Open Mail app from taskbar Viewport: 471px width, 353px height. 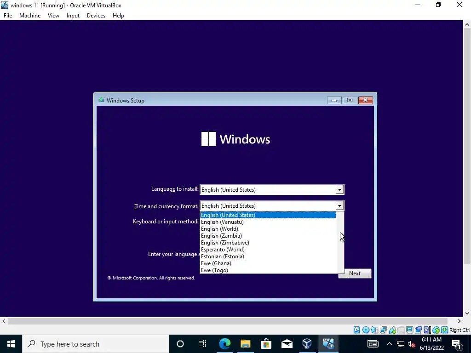click(287, 344)
